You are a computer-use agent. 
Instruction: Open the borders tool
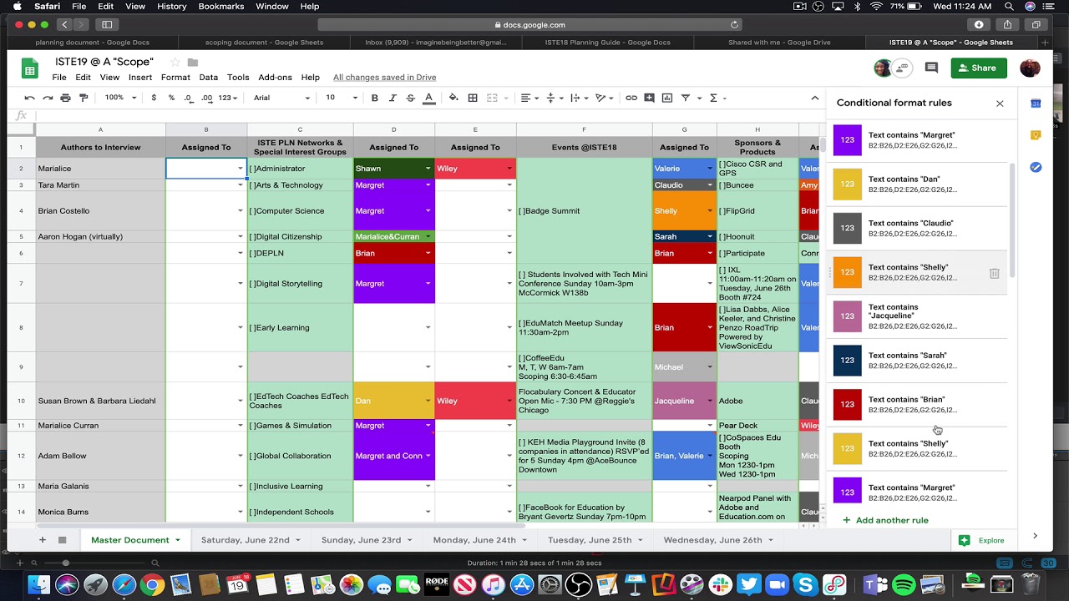click(x=472, y=98)
